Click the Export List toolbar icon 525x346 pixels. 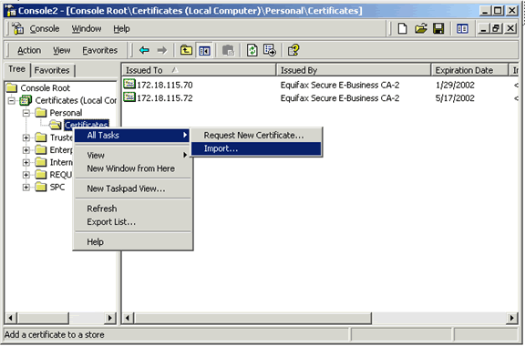tap(270, 50)
